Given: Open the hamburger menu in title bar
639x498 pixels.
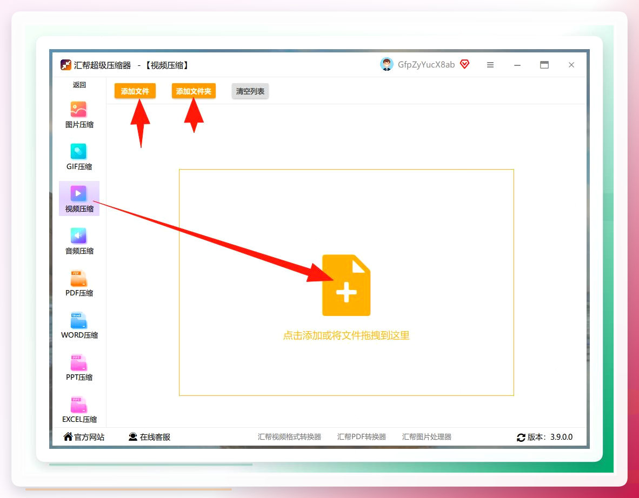Looking at the screenshot, I should 490,65.
